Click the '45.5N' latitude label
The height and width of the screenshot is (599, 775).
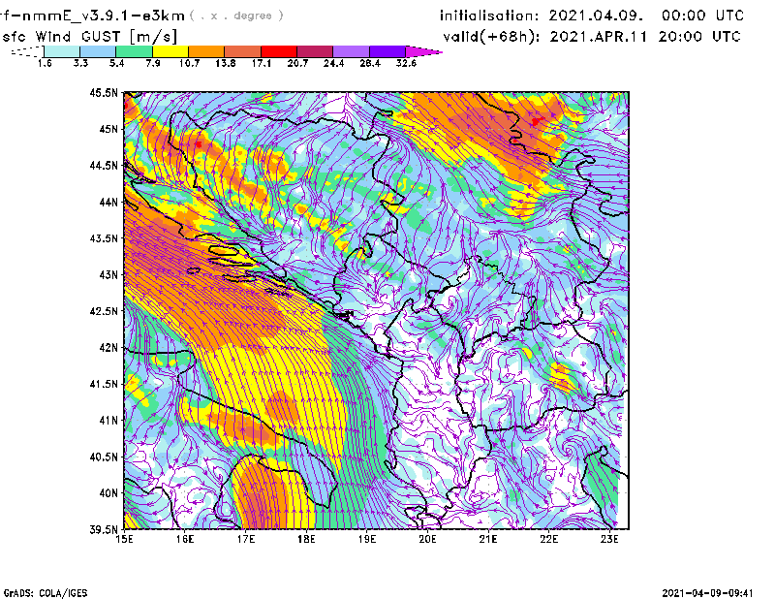pyautogui.click(x=104, y=92)
